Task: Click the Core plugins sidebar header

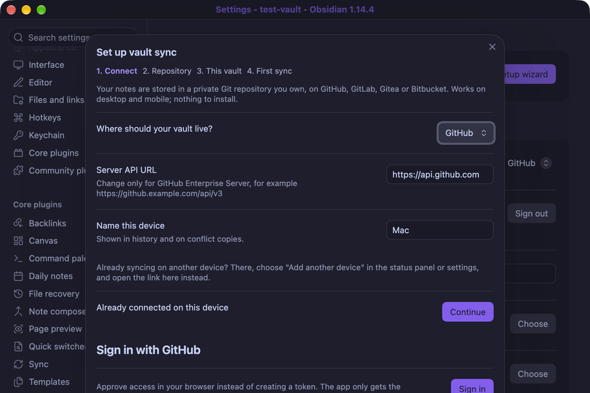Action: click(x=37, y=204)
